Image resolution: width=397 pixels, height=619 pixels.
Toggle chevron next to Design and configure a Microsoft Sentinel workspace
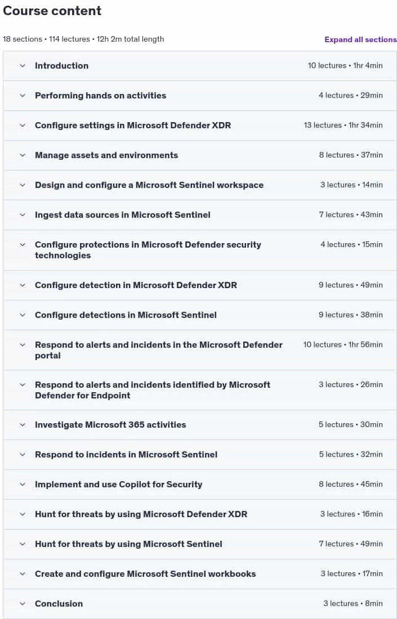pos(23,185)
